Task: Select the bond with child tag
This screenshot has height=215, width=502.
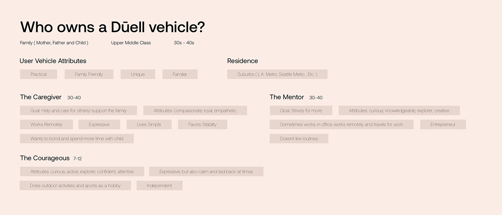Action: (77, 139)
